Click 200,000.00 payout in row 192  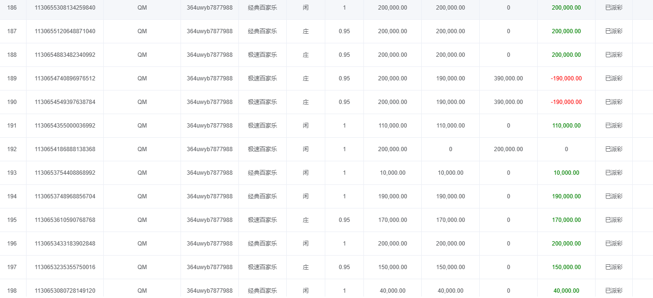pyautogui.click(x=508, y=149)
